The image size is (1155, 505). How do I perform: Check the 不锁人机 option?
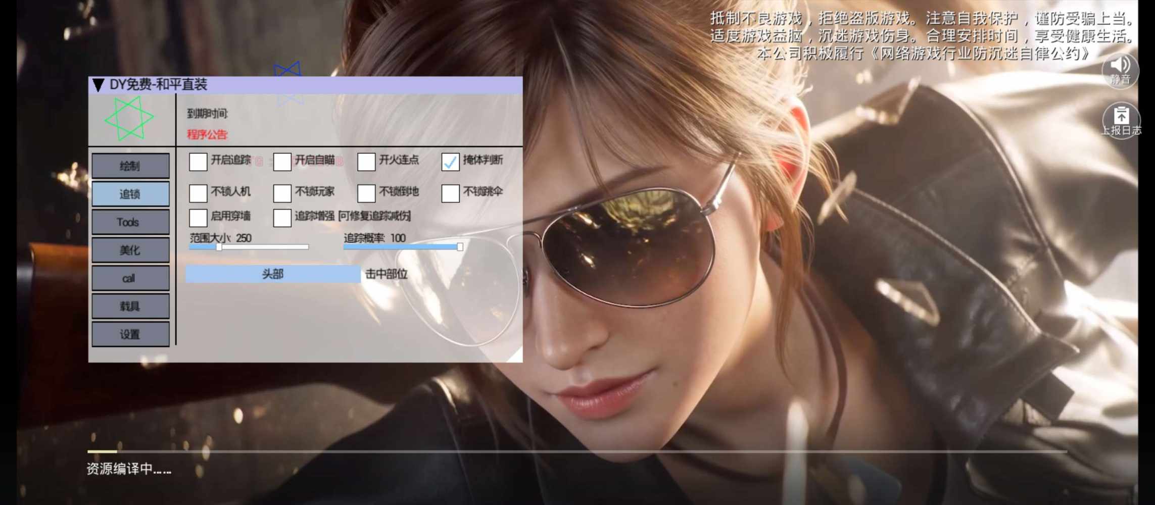point(198,193)
